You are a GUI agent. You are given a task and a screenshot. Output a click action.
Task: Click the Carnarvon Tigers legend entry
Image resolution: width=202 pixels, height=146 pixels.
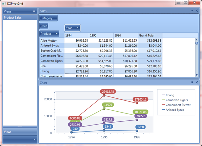point(175,100)
